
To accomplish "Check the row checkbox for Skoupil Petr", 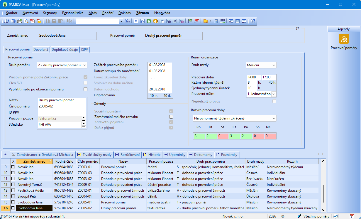I will click(x=13, y=196).
